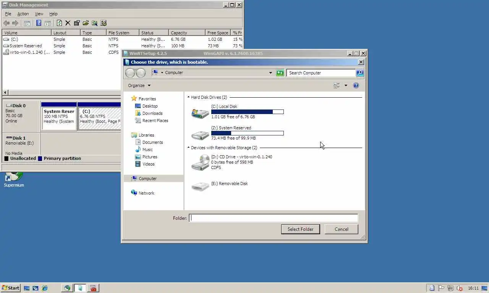Collapse the Hard Disk Drives group
Viewport: 489px width, 293px height.
188,97
